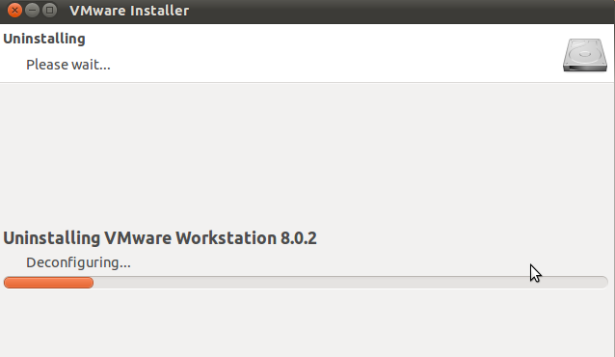Click the VMware Installer title text

pyautogui.click(x=129, y=11)
